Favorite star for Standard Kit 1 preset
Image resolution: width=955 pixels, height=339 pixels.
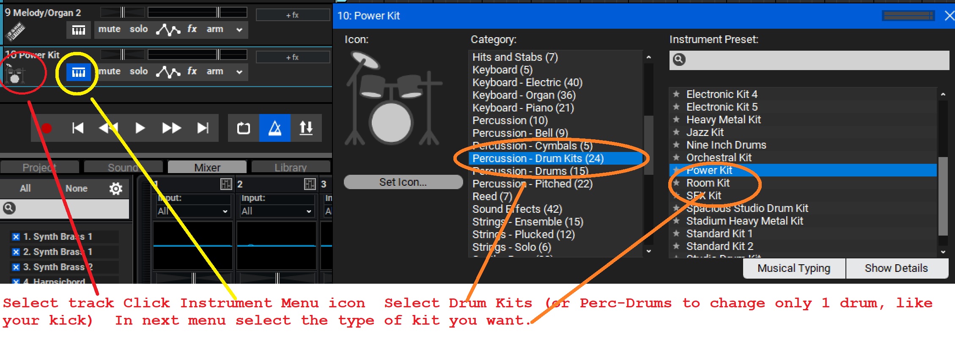tap(676, 233)
